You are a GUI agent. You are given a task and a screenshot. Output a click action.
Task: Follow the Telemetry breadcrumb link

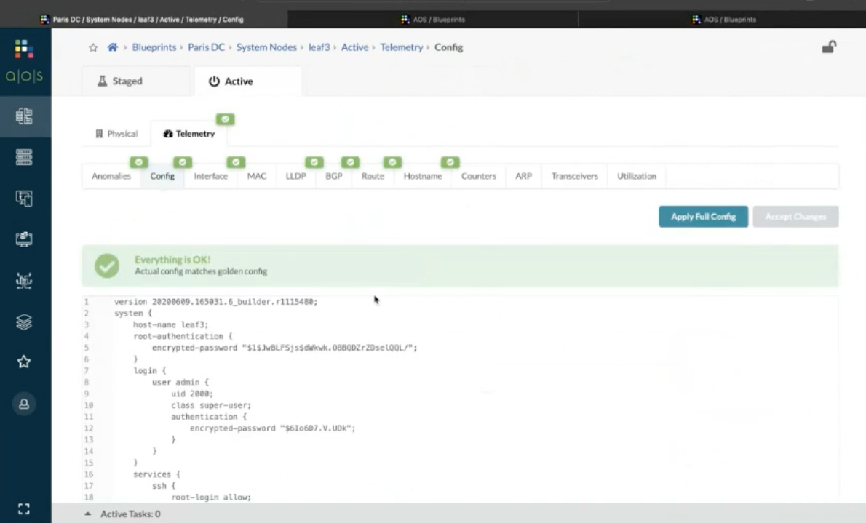402,47
